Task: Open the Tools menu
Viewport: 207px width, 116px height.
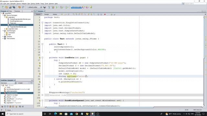Action: tap(47, 4)
